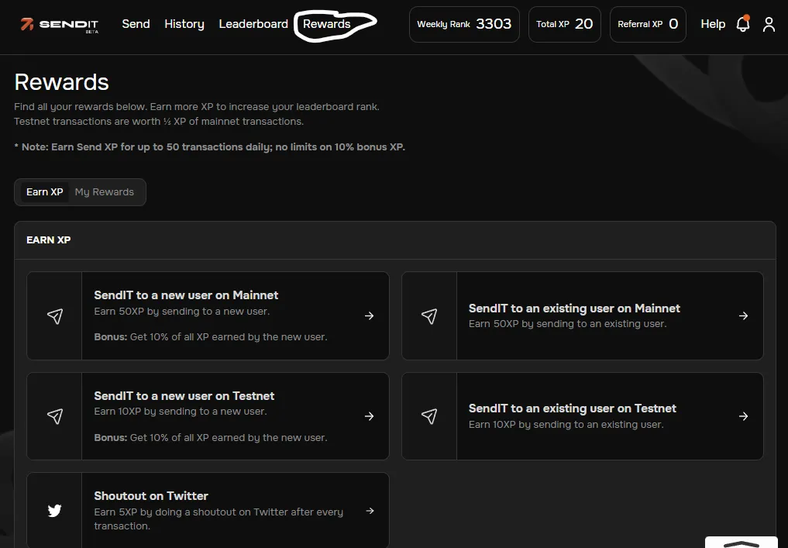The height and width of the screenshot is (548, 788).
Task: Select the Earn XP tab
Action: point(45,192)
